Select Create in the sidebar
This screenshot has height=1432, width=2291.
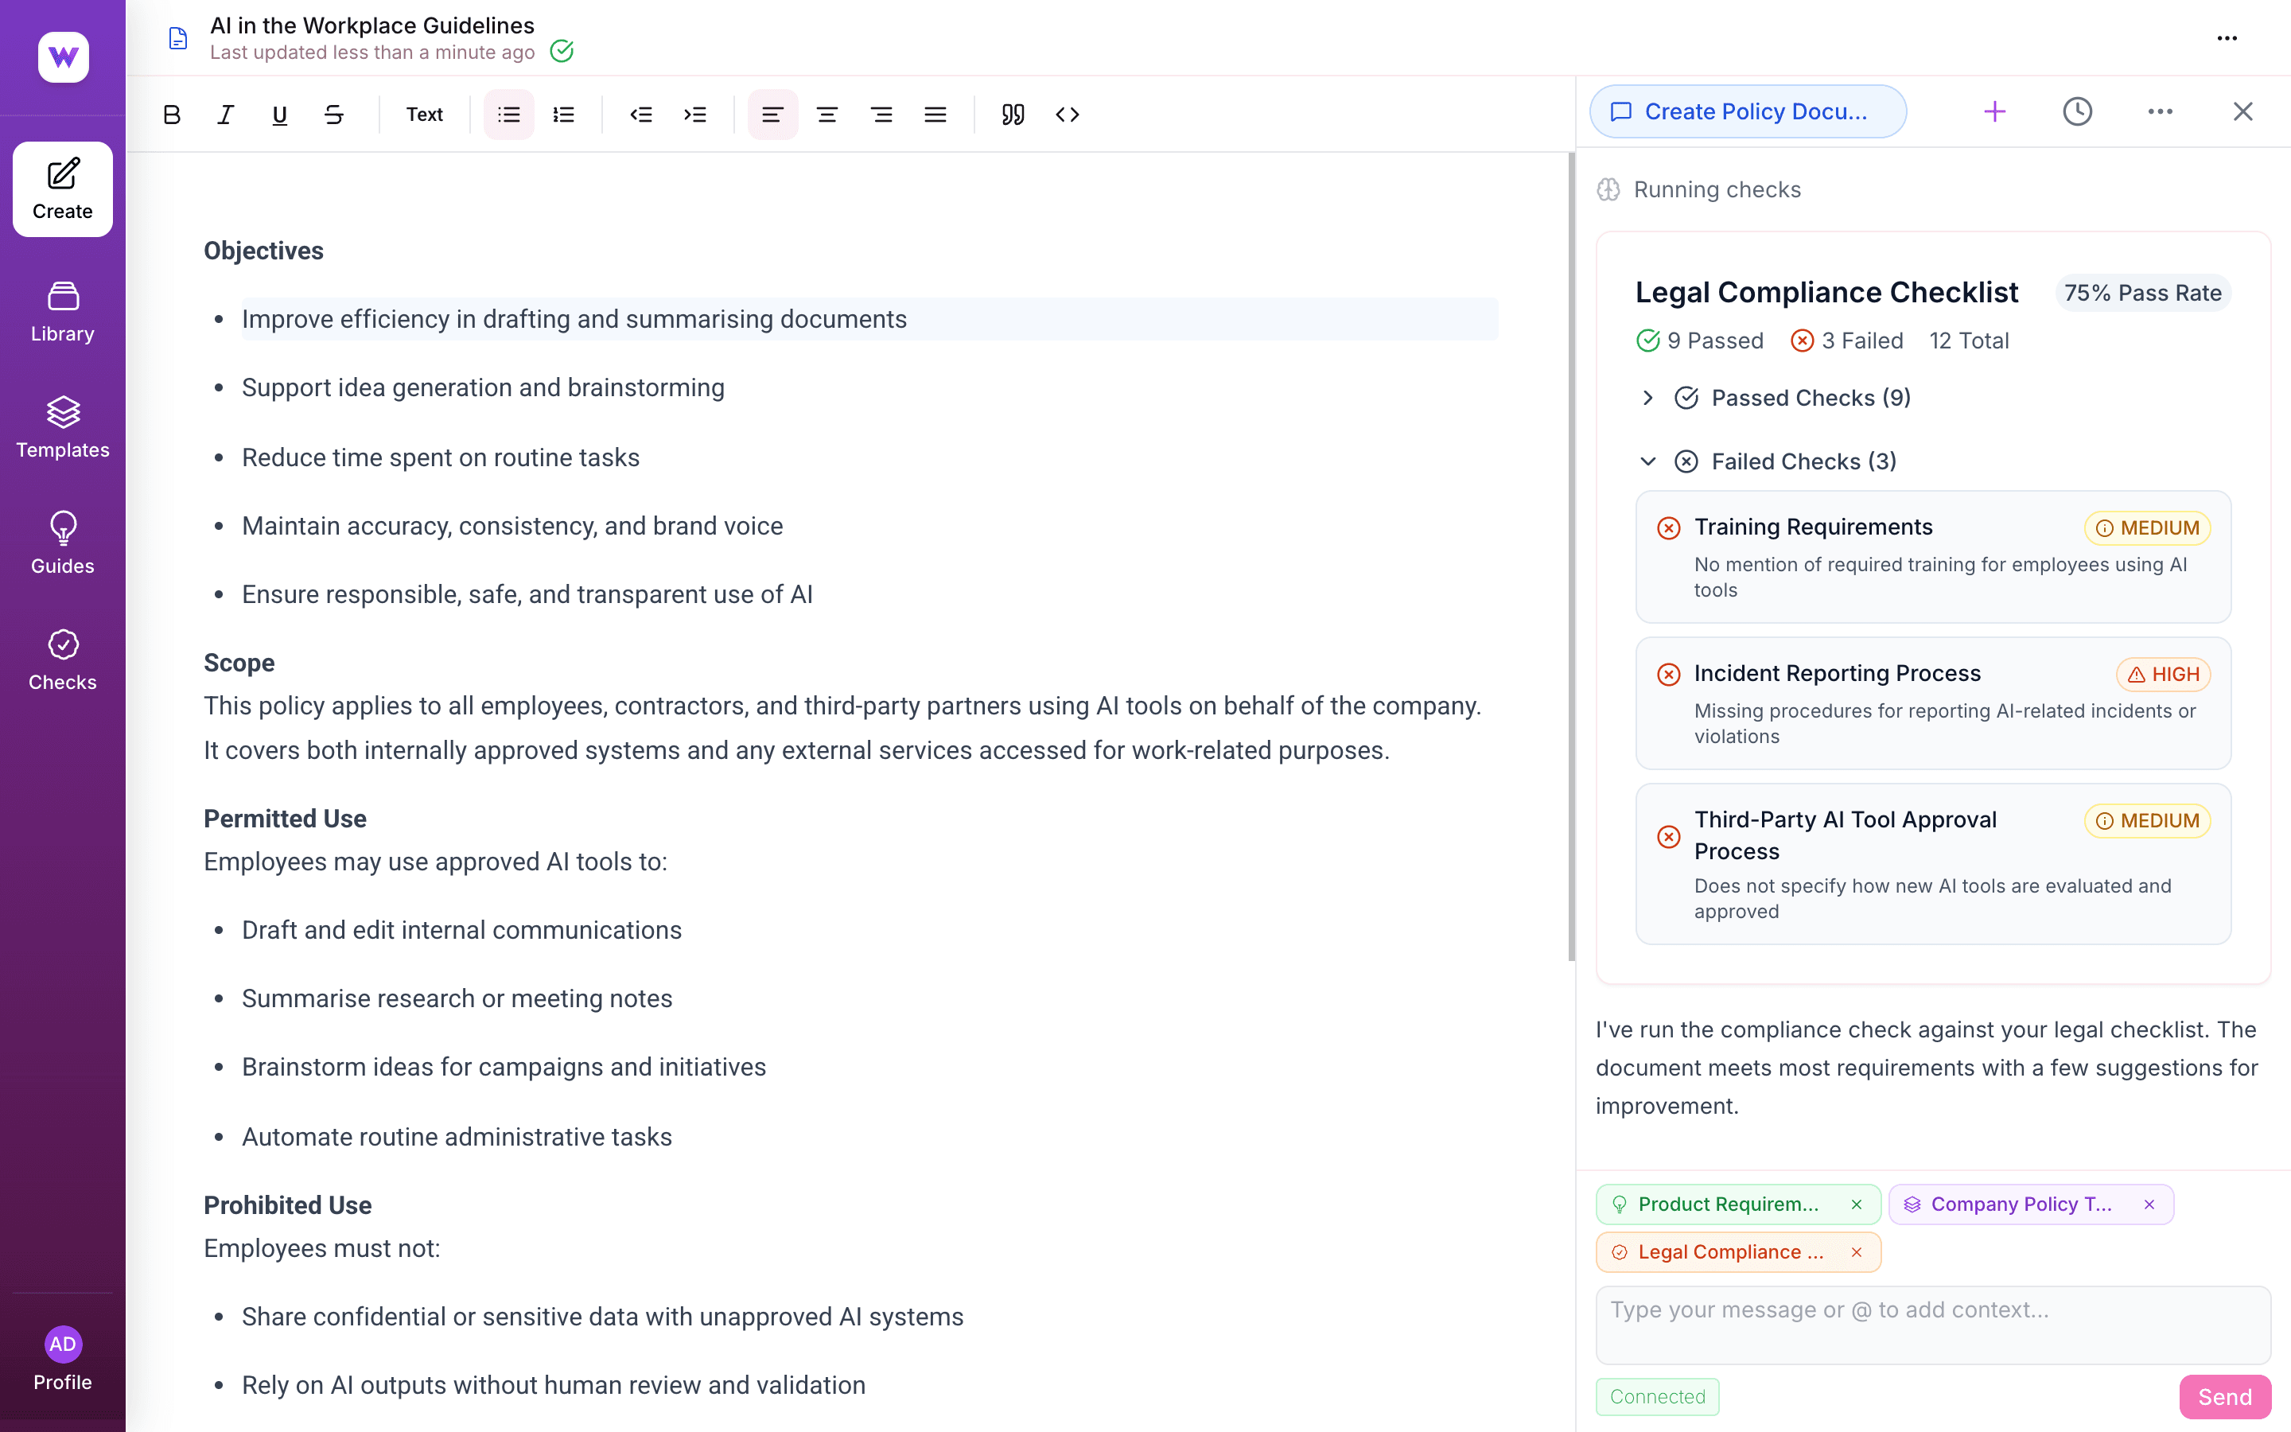pyautogui.click(x=61, y=189)
